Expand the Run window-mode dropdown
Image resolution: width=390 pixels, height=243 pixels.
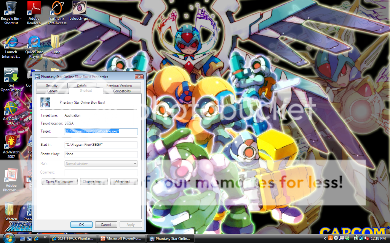[135, 164]
